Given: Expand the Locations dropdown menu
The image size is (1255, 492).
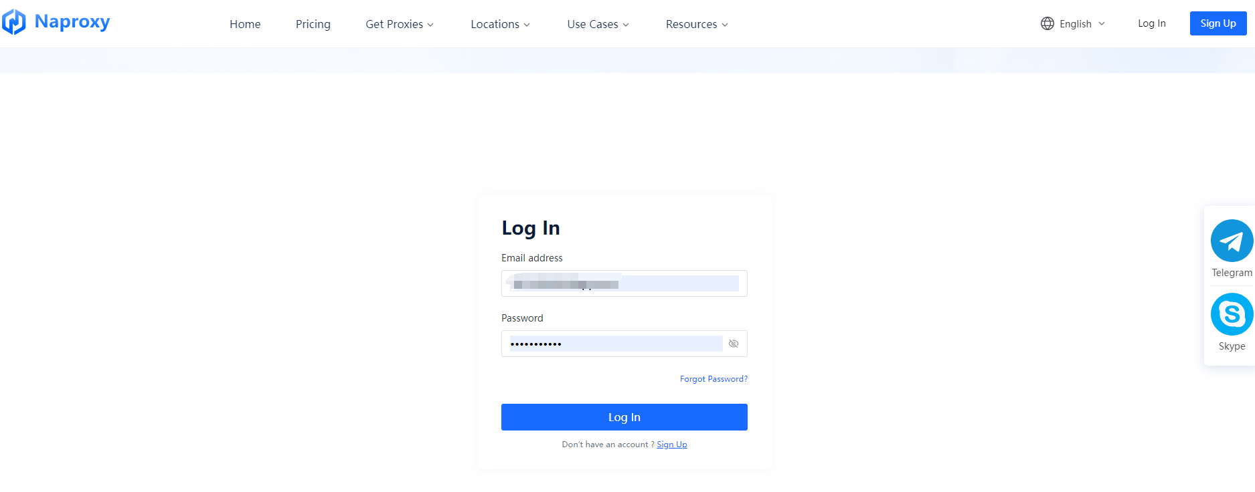Looking at the screenshot, I should pos(500,24).
